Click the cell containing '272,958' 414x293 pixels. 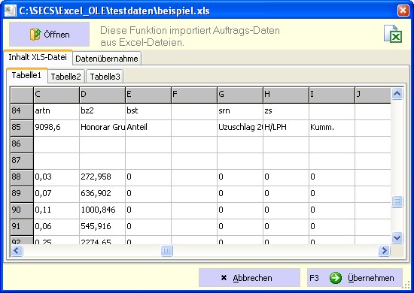click(102, 177)
